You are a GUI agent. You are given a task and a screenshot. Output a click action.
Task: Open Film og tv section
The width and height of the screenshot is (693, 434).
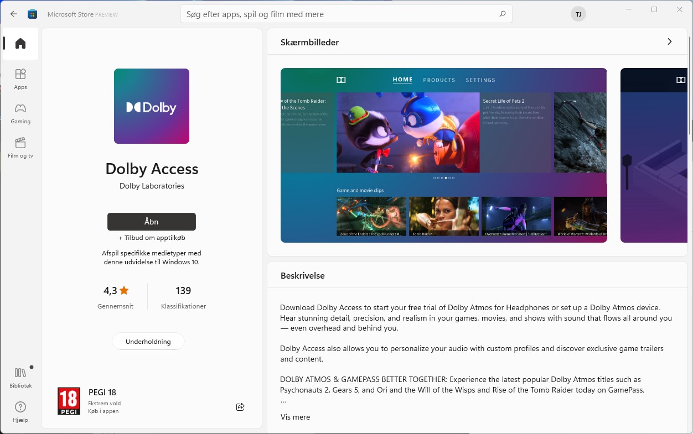coord(20,147)
